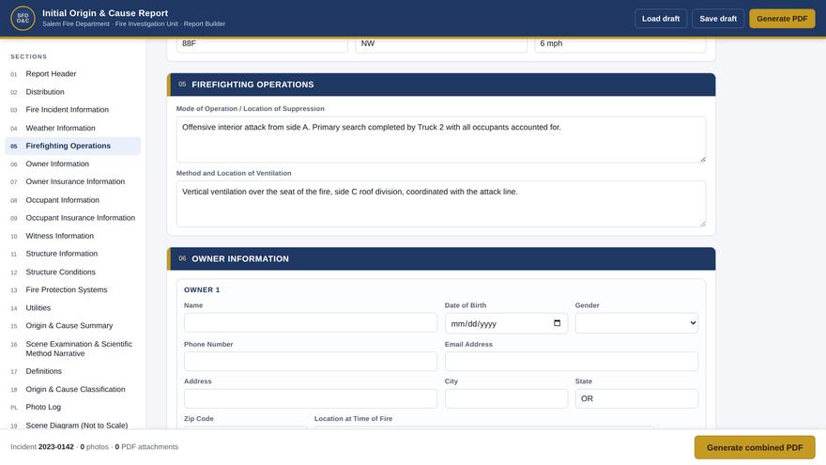826x465 pixels.
Task: Click the Owner Phone Number field
Action: [311, 361]
